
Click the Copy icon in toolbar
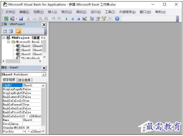(x=34, y=19)
